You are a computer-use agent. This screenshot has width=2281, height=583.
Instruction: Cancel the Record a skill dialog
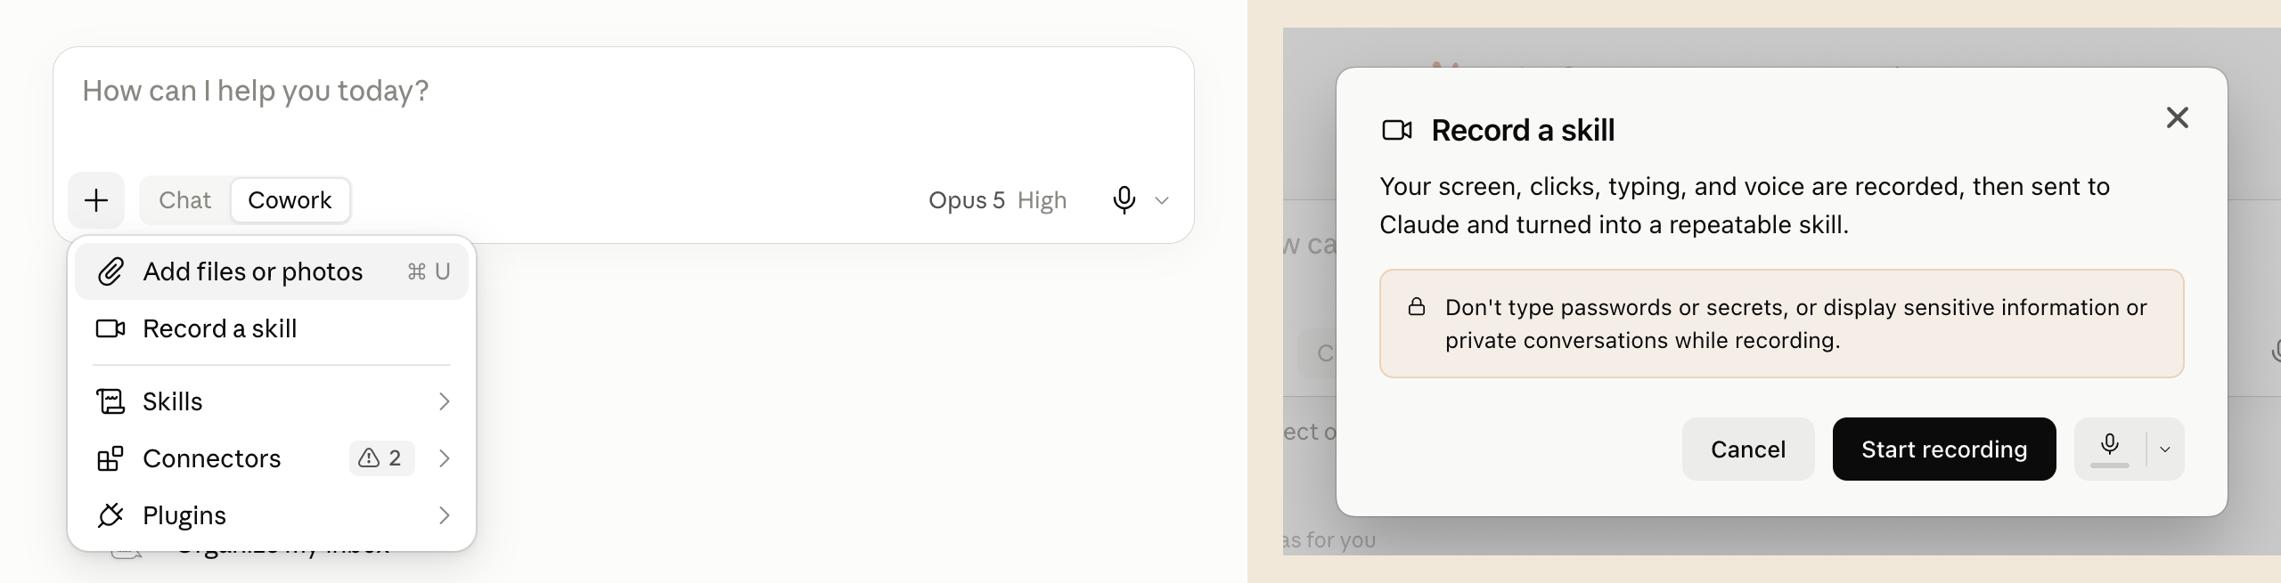click(x=1748, y=449)
